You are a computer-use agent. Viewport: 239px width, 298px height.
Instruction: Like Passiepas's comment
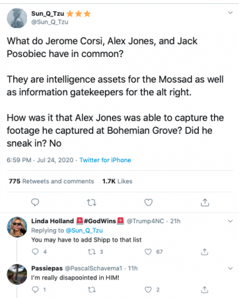[x=148, y=289]
